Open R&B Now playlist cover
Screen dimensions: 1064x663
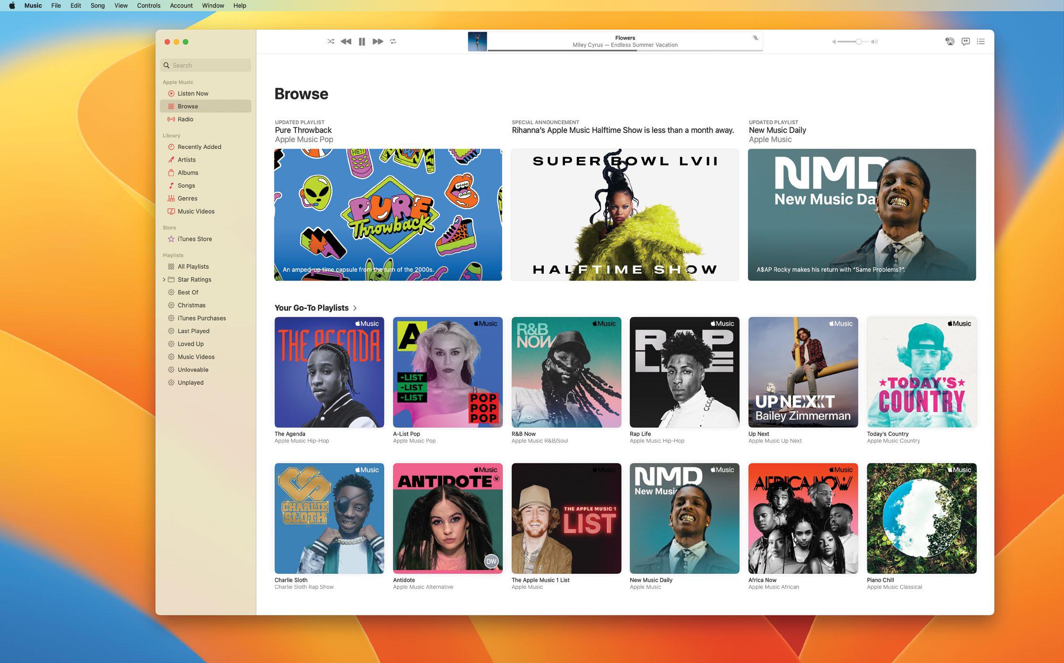pyautogui.click(x=566, y=372)
